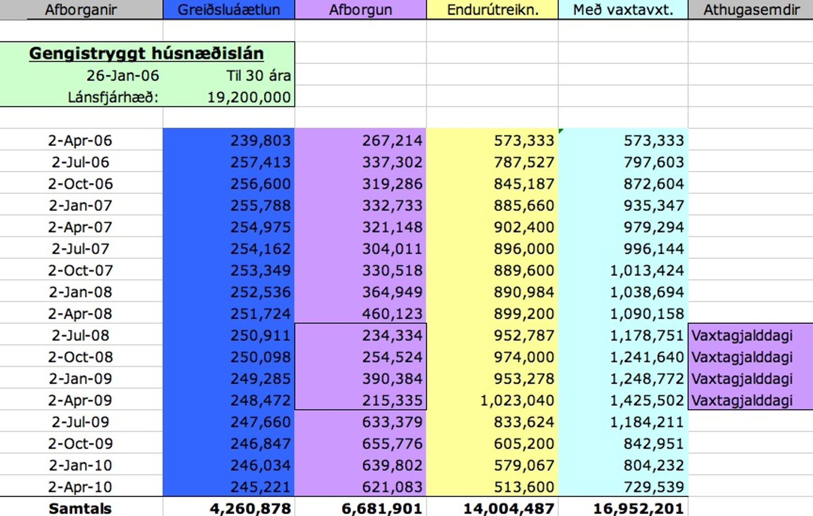813x516 pixels.
Task: Select the 2-Oct-09 date cell
Action: click(x=81, y=443)
